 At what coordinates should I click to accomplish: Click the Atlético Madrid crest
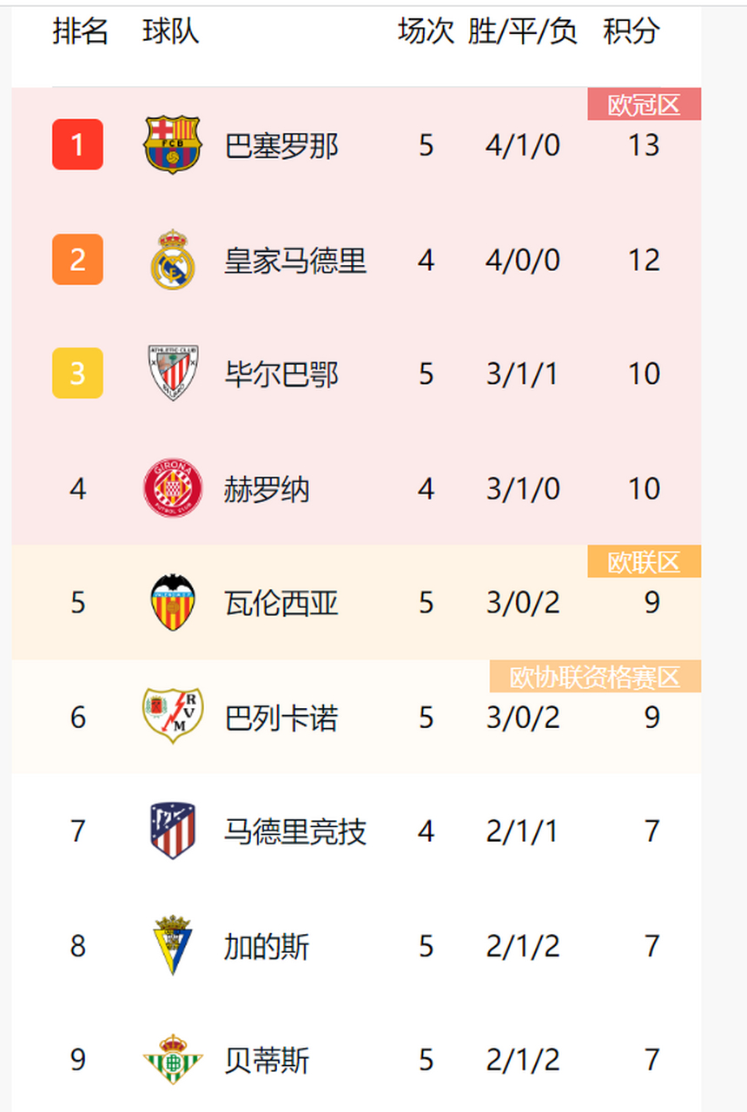pyautogui.click(x=172, y=831)
